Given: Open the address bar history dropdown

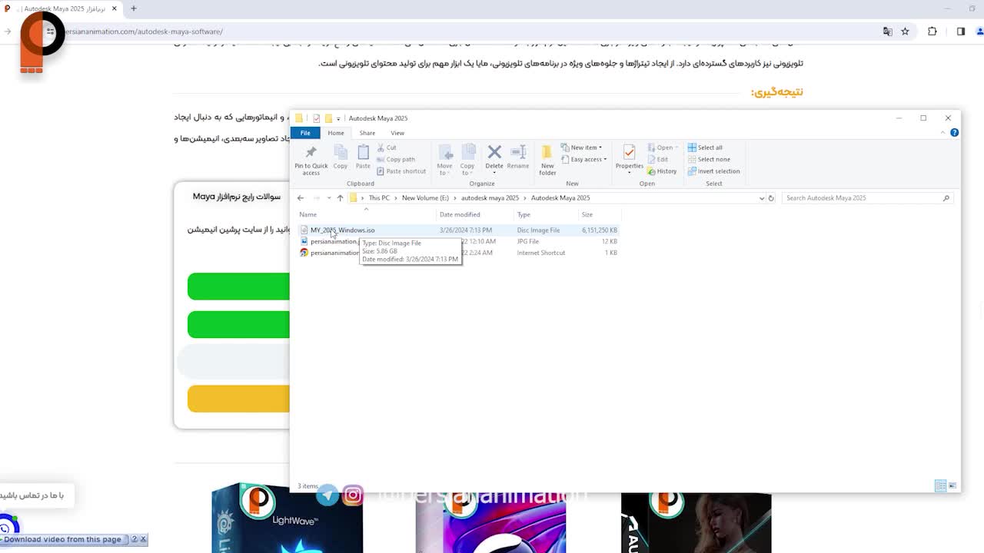Looking at the screenshot, I should pyautogui.click(x=761, y=197).
